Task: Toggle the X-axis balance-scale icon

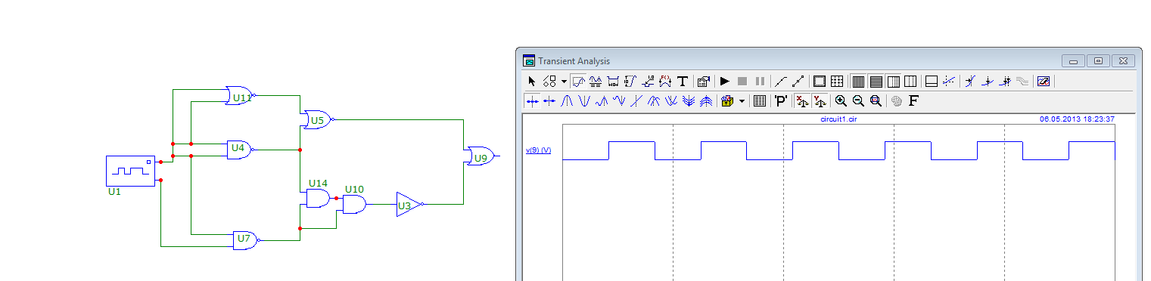Action: point(802,100)
